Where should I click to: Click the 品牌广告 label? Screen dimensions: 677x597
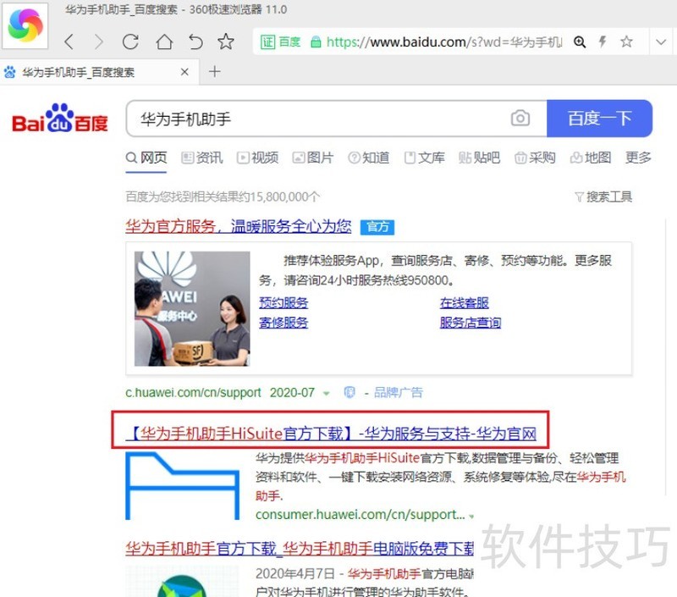coord(398,392)
